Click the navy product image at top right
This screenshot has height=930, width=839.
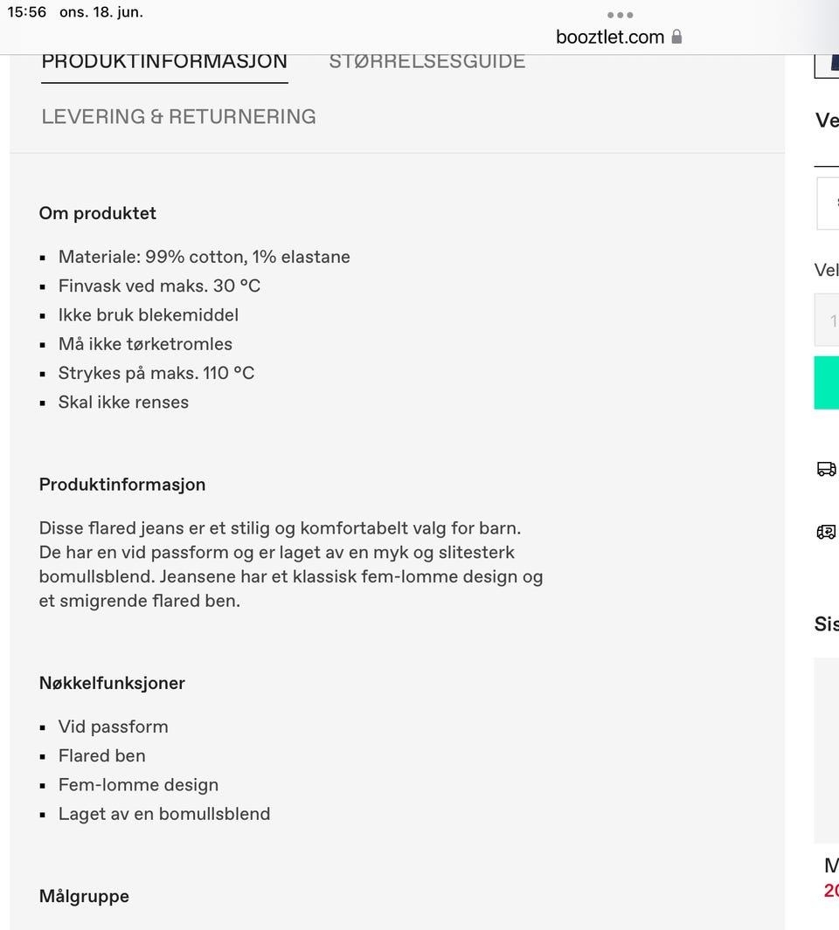(x=830, y=63)
